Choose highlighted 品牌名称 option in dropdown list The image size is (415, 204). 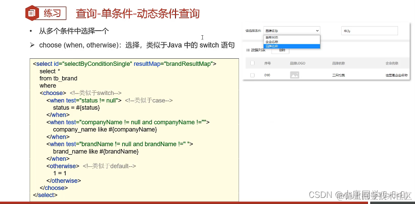pyautogui.click(x=292, y=46)
